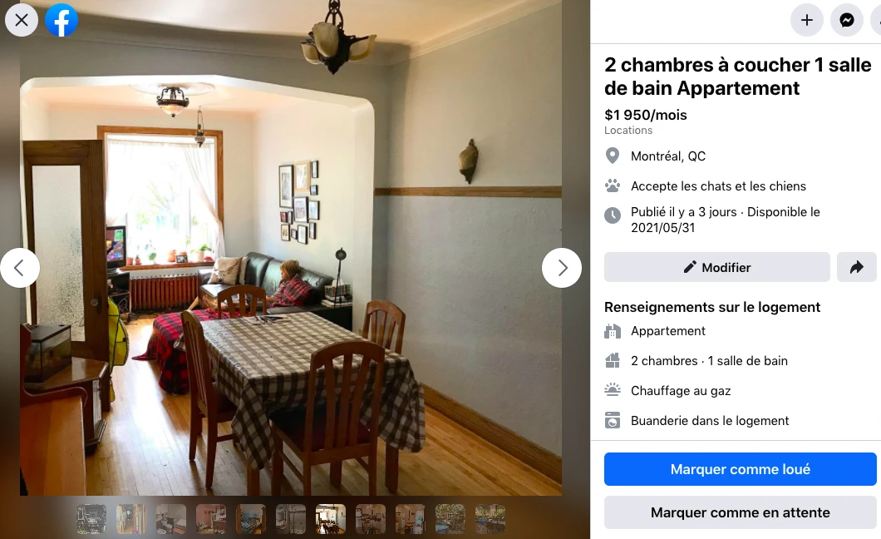This screenshot has width=881, height=539.
Task: Open the Messenger icon
Action: (847, 20)
